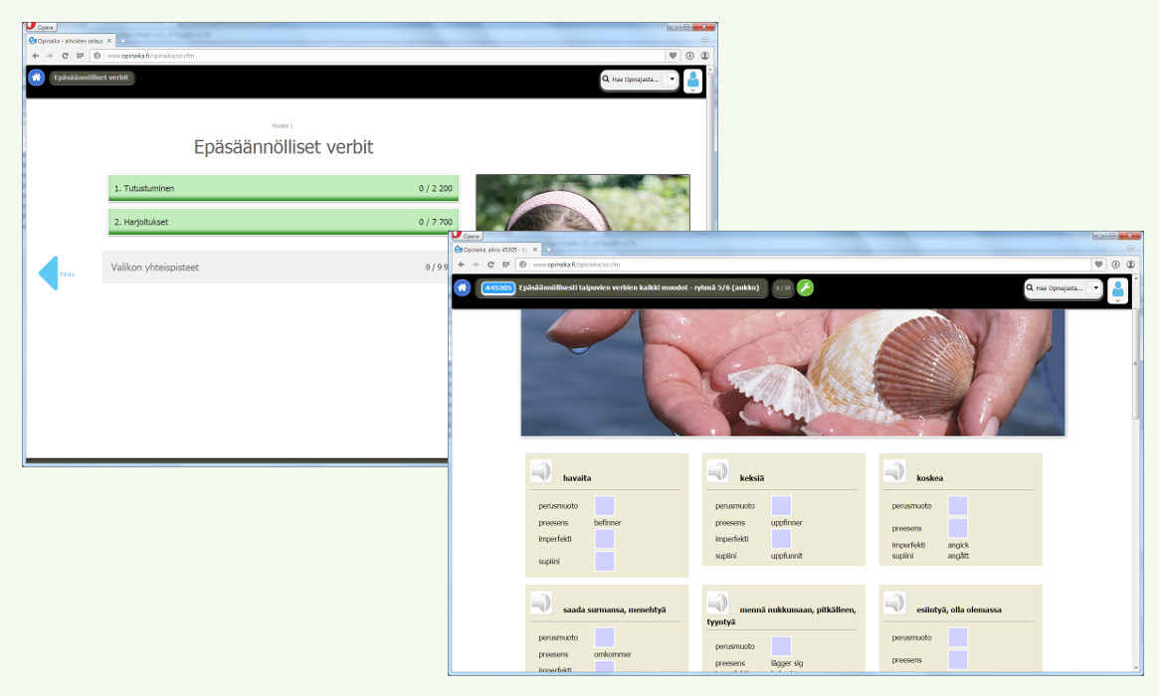Click the Opera menu in the back window
Screen dimensions: 1161x696
(x=42, y=28)
